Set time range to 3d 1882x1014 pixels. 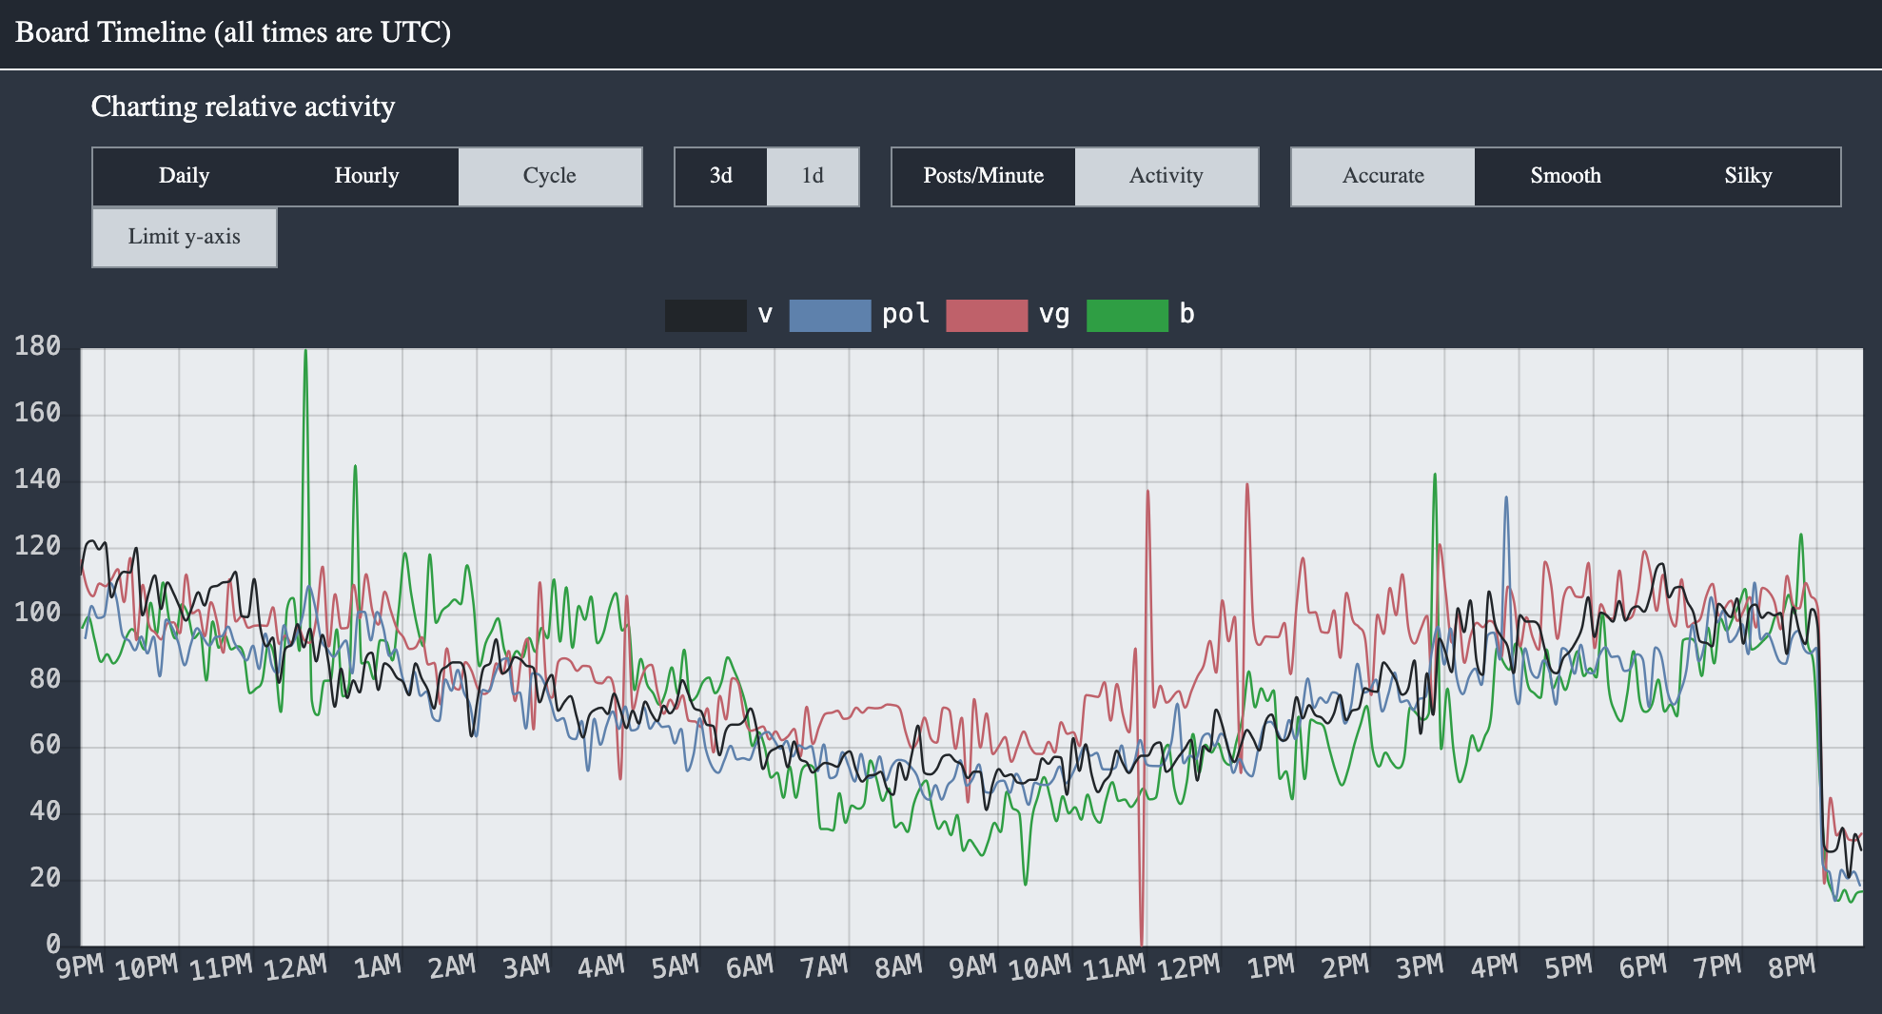pos(720,176)
